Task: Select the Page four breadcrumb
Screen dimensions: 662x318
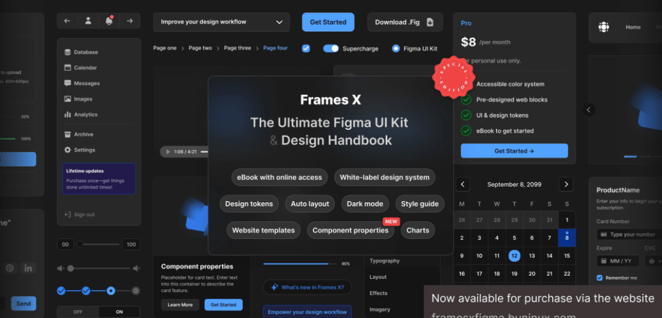Action: point(276,48)
